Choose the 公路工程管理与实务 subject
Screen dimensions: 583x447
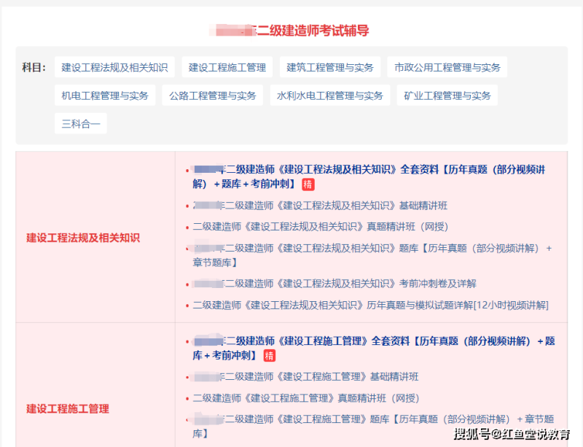(212, 95)
